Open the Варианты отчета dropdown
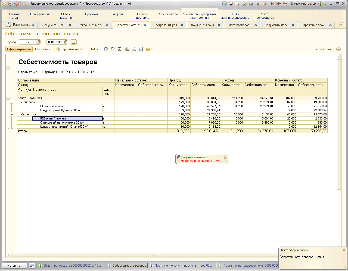 coord(71,49)
